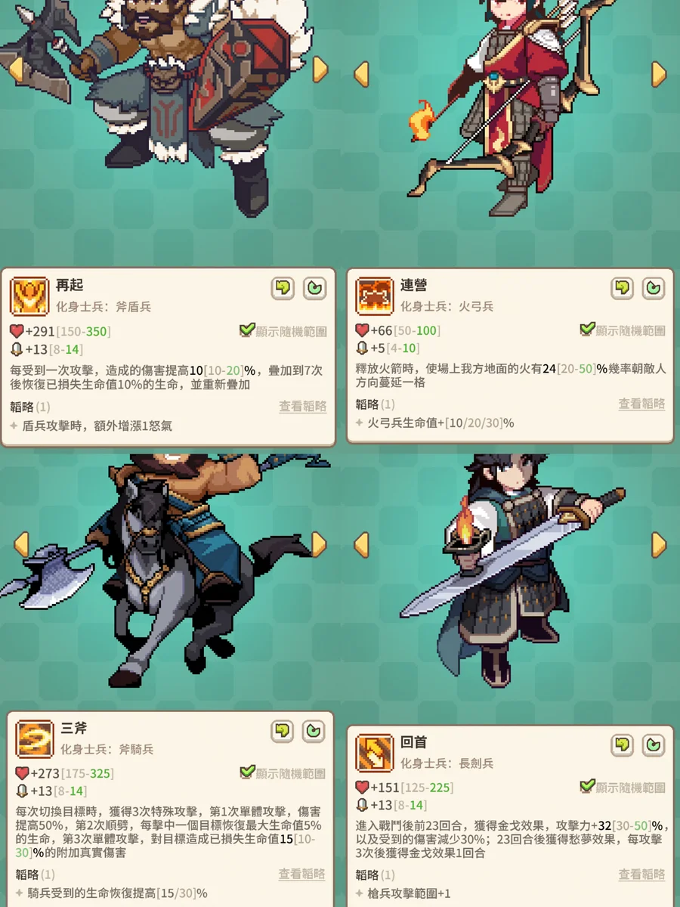Toggle 顯示隨機範圍 checkbox on 再起 card

pos(247,330)
